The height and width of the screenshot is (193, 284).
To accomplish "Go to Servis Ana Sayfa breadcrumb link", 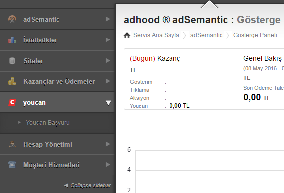I will 156,35.
